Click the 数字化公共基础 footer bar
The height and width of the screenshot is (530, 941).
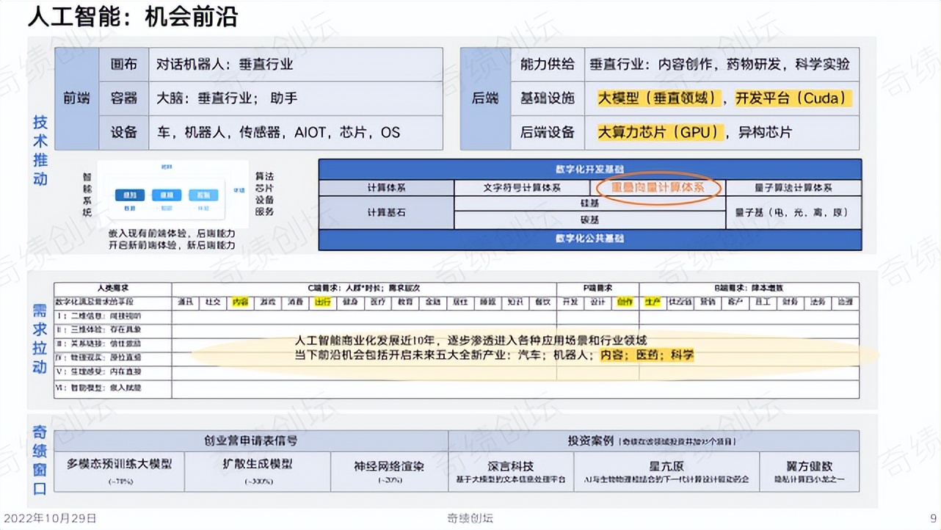pyautogui.click(x=589, y=238)
